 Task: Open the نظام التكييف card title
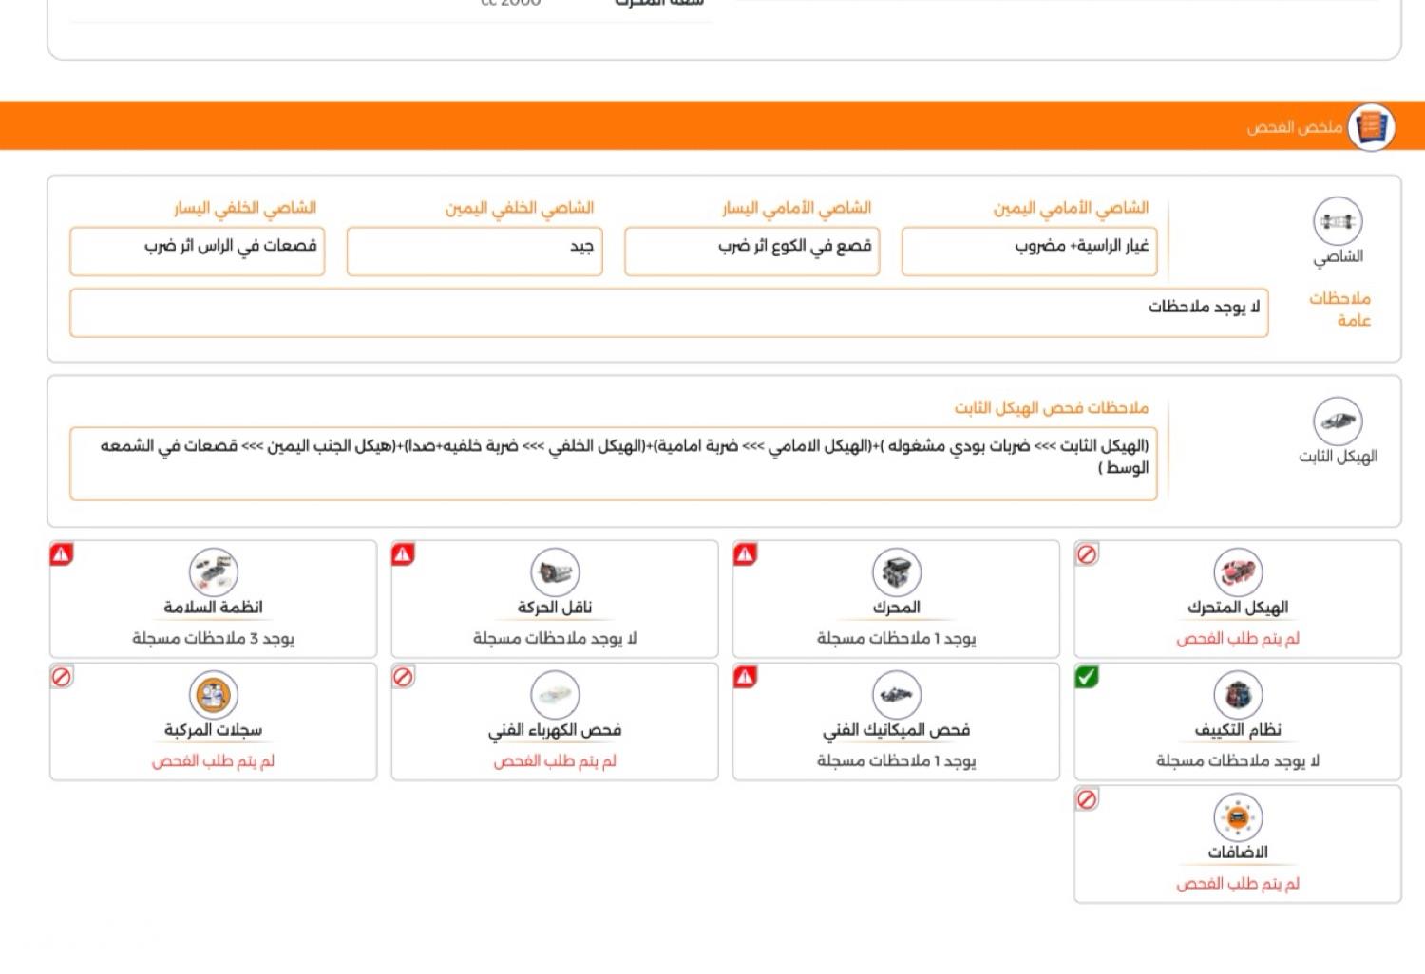tap(1238, 729)
